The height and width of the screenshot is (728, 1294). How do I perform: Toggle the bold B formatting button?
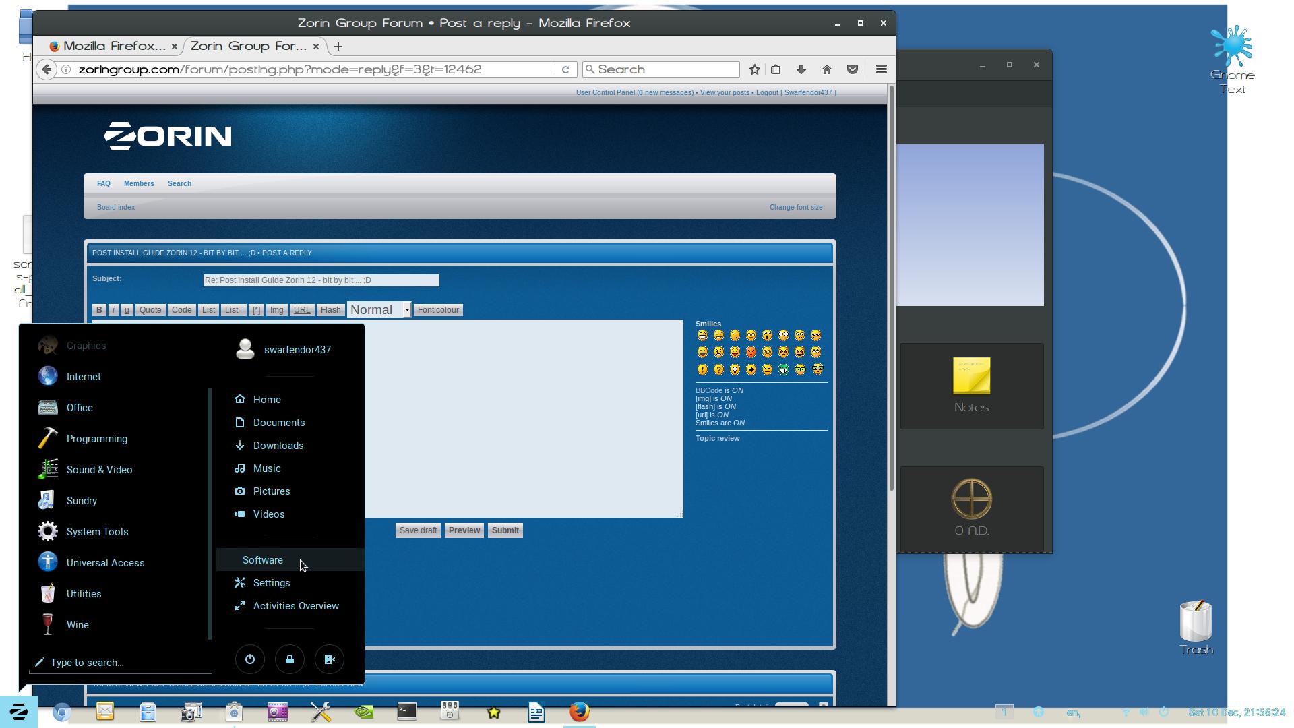pyautogui.click(x=99, y=310)
